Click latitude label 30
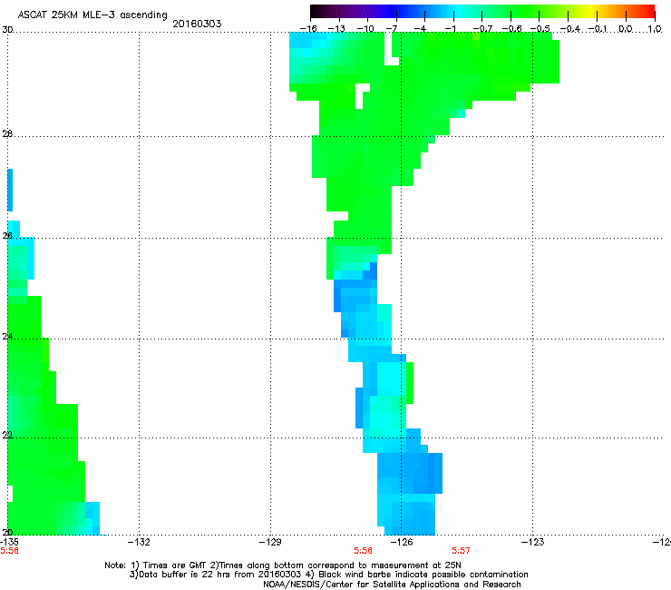 click(7, 30)
